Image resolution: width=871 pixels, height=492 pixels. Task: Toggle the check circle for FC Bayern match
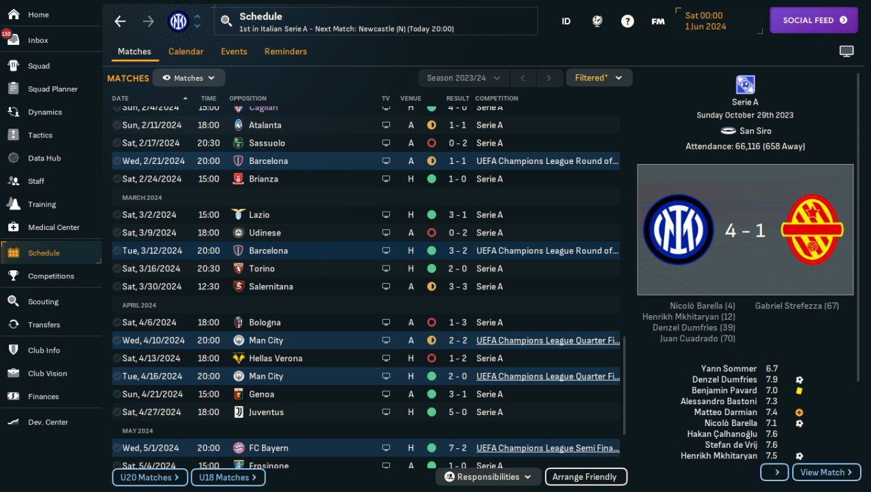click(x=116, y=448)
